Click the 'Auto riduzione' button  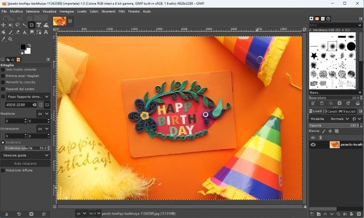(25, 164)
